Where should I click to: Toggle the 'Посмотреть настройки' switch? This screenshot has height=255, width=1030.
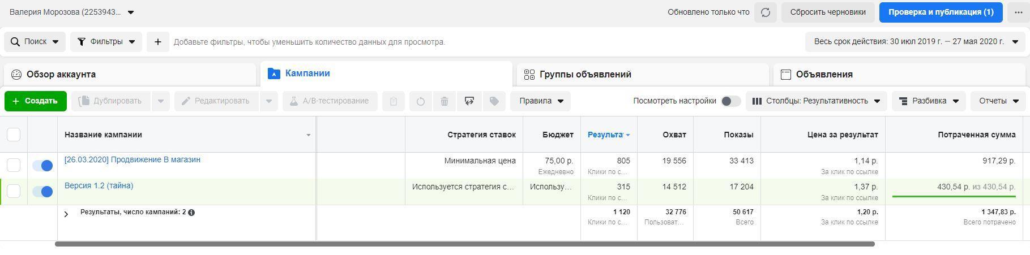[x=730, y=101]
